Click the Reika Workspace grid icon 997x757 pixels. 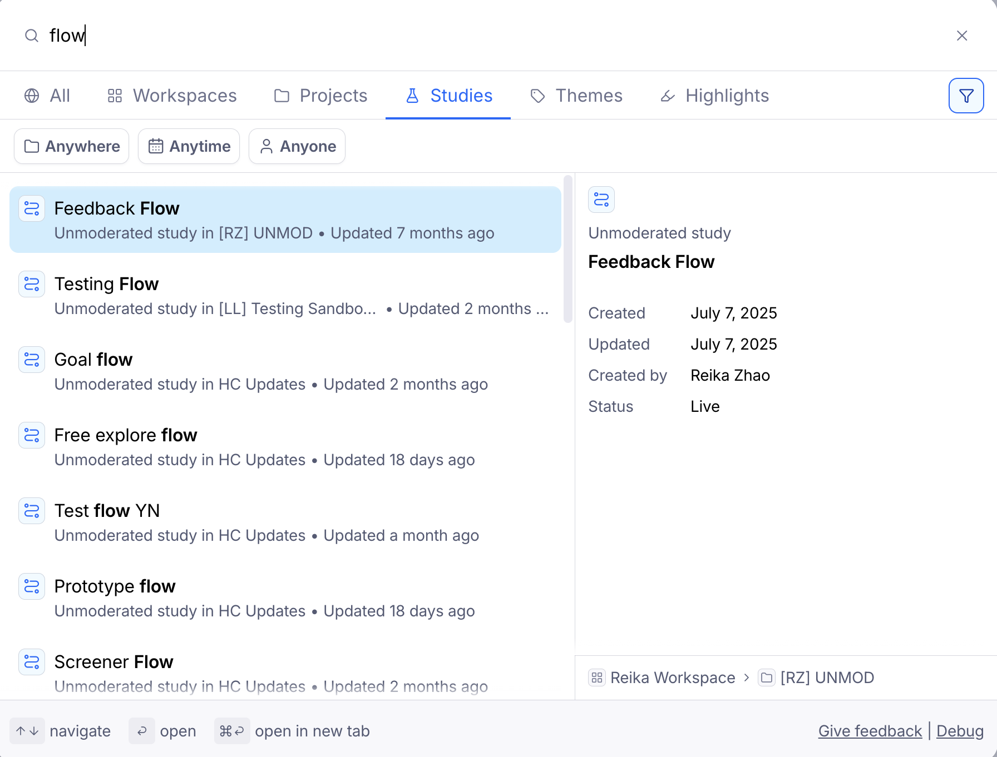click(596, 678)
